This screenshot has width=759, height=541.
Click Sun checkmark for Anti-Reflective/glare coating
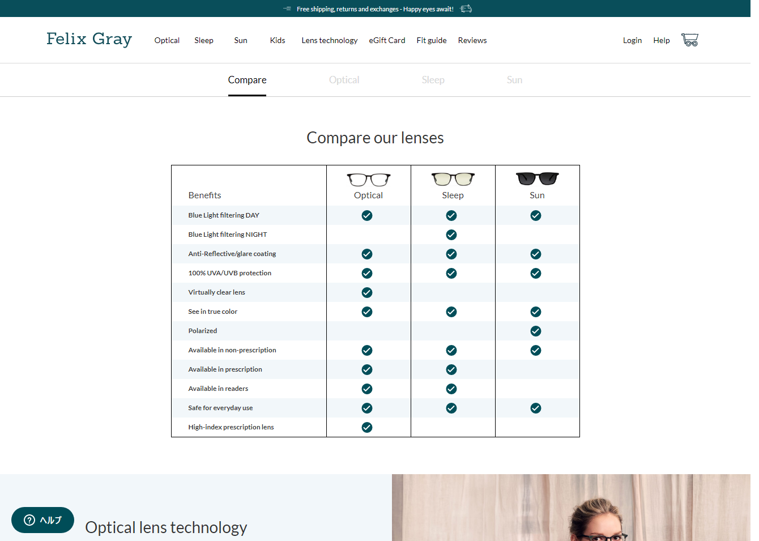point(536,254)
